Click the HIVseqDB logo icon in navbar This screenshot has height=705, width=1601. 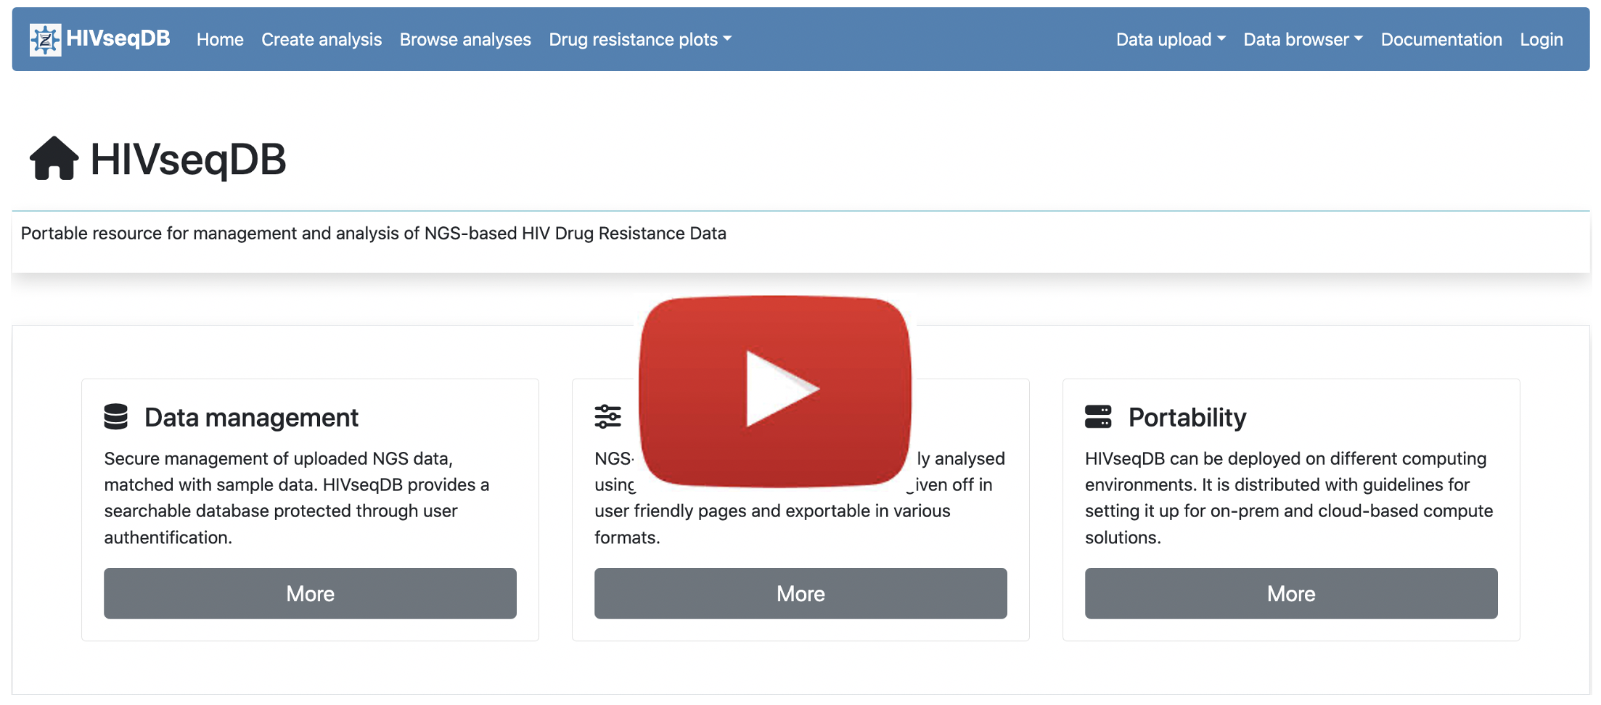coord(45,39)
